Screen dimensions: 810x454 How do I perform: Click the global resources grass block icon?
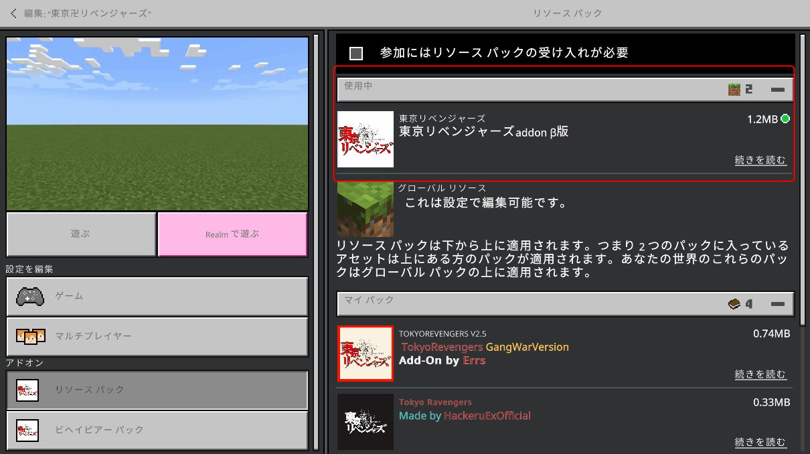tap(366, 208)
